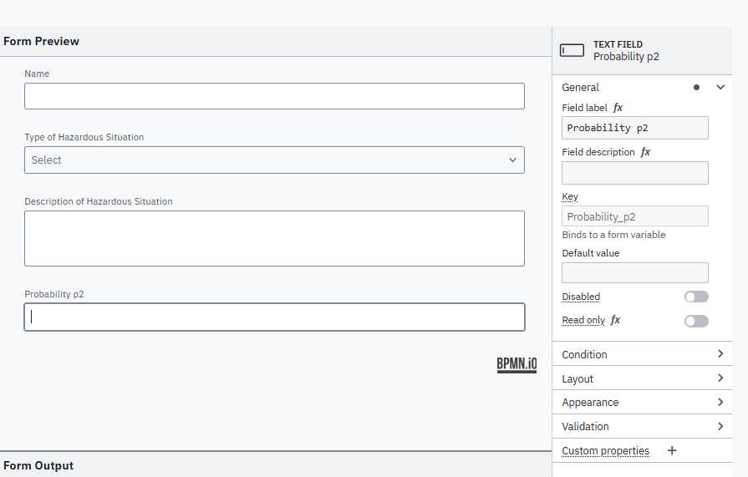This screenshot has width=748, height=477.
Task: Click the fx icon beside Field description
Action: click(645, 152)
